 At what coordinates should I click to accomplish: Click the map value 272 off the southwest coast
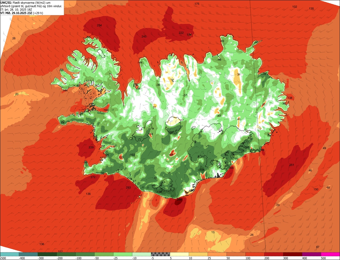tap(93, 177)
